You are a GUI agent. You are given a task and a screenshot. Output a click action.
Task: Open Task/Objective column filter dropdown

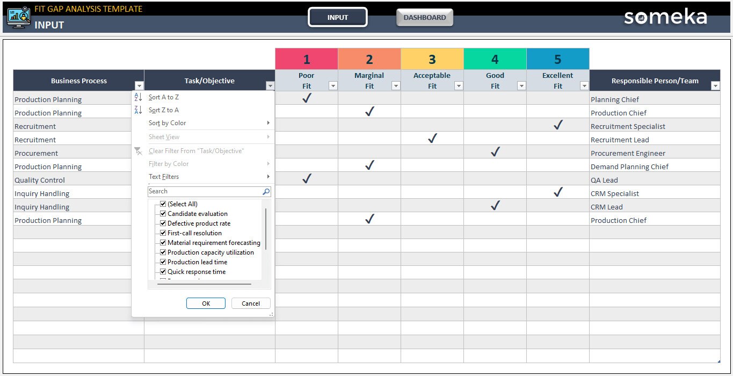(270, 86)
